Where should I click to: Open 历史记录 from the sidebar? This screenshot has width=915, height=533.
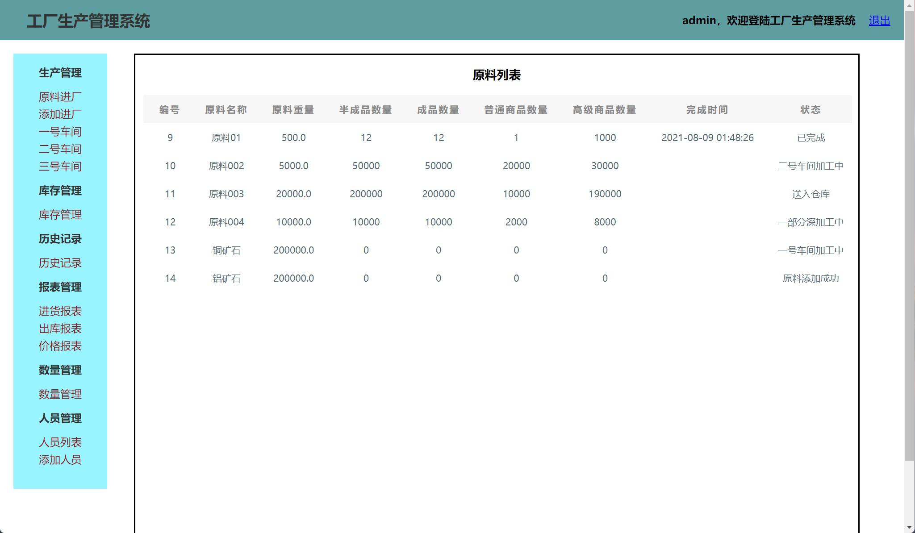[60, 263]
